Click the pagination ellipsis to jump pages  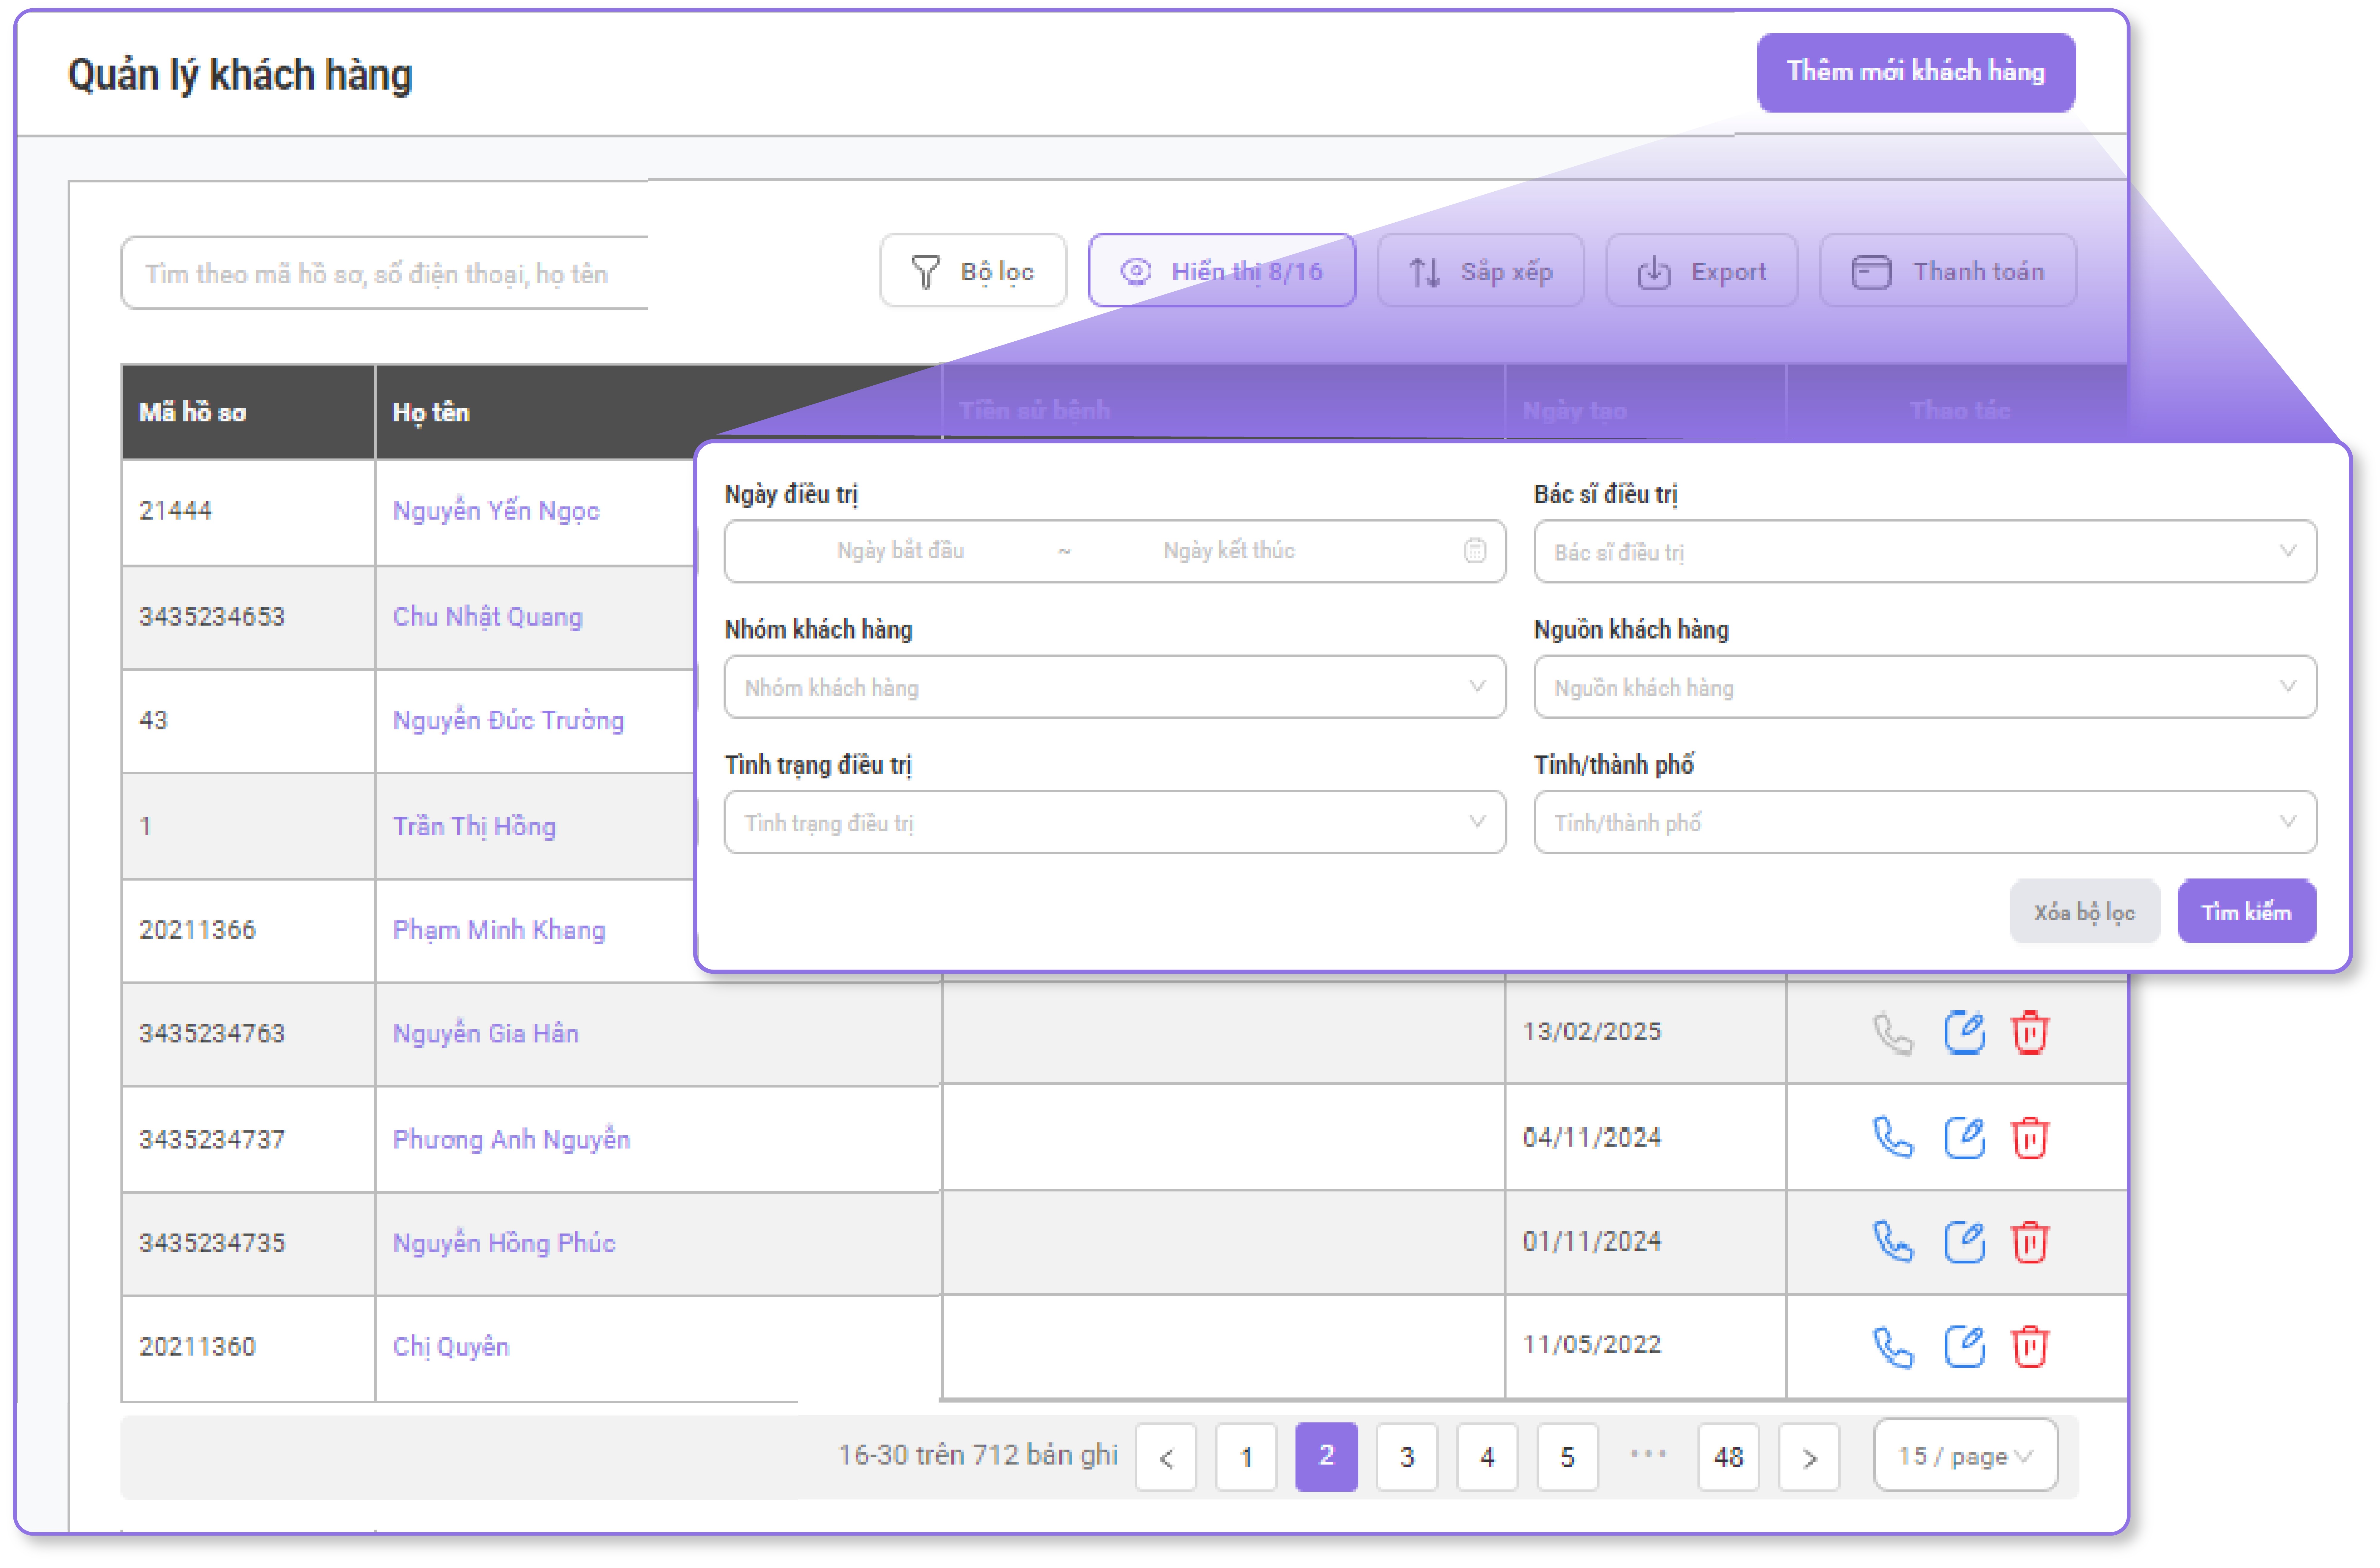[1648, 1454]
